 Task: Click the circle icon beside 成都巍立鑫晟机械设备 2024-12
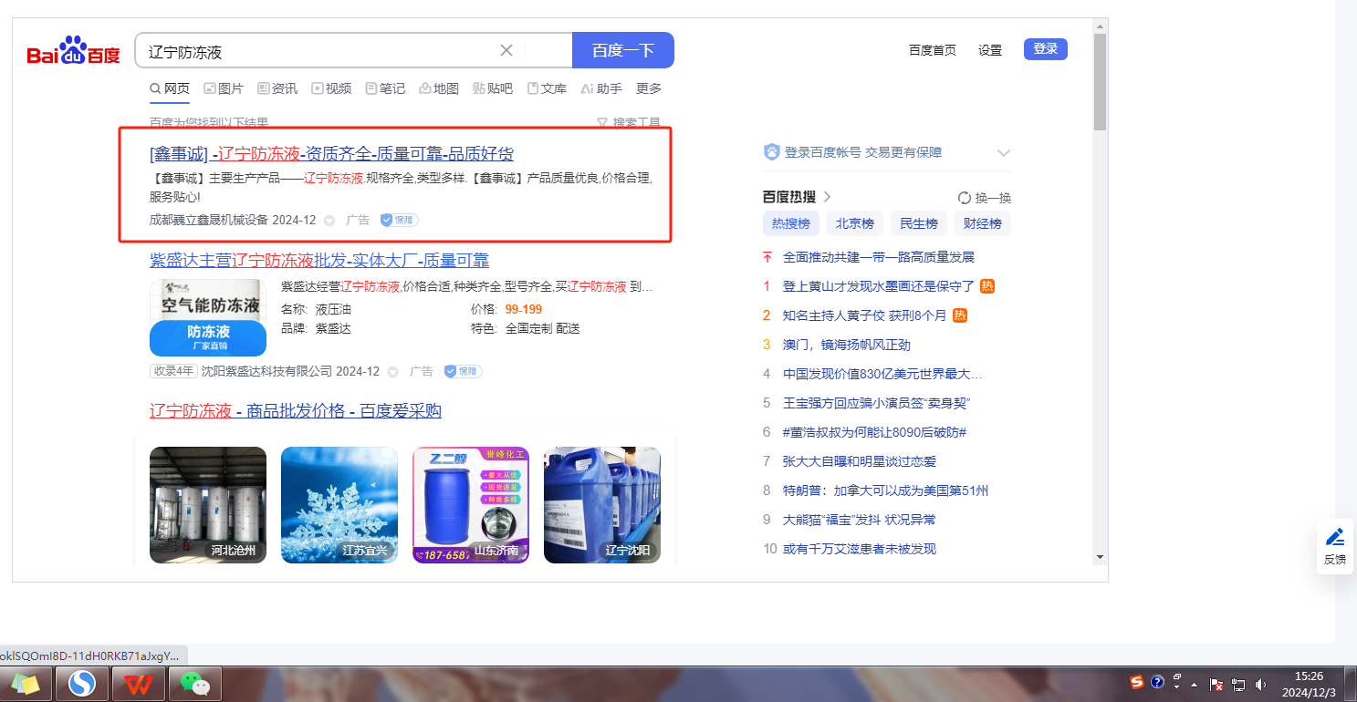pyautogui.click(x=329, y=221)
